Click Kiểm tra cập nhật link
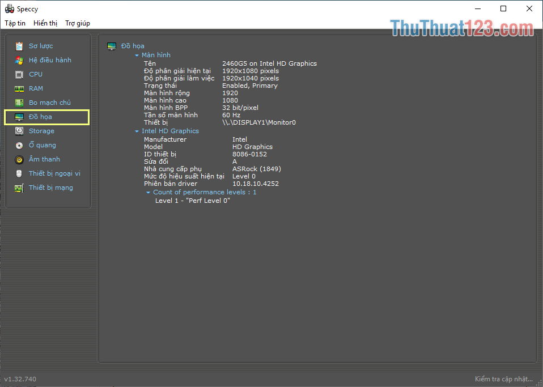 pyautogui.click(x=503, y=379)
